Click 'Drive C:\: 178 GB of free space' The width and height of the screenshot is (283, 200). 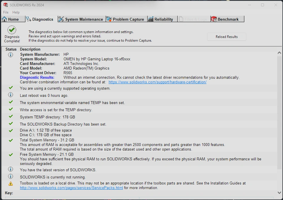coord(46,135)
